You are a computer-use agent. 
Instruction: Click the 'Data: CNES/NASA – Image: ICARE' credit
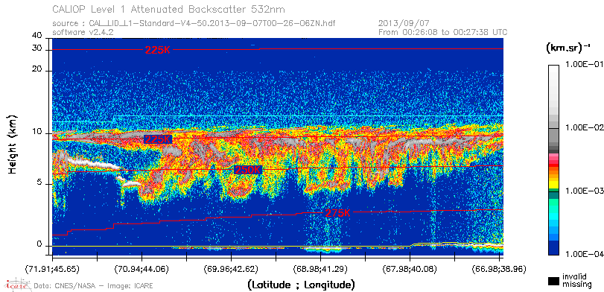point(94,286)
